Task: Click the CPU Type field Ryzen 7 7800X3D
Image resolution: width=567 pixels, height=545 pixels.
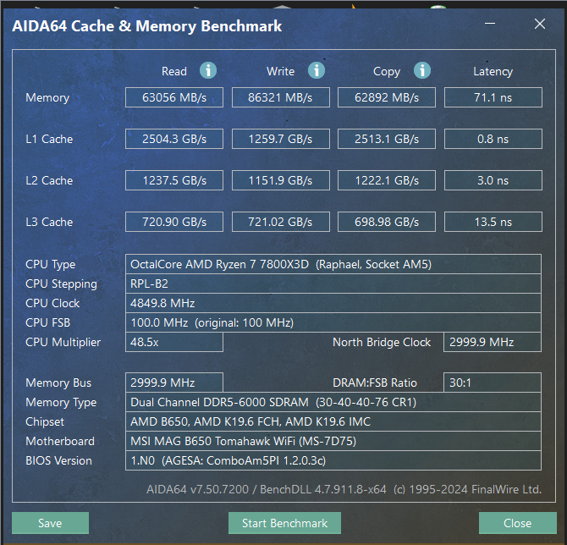Action: 333,264
